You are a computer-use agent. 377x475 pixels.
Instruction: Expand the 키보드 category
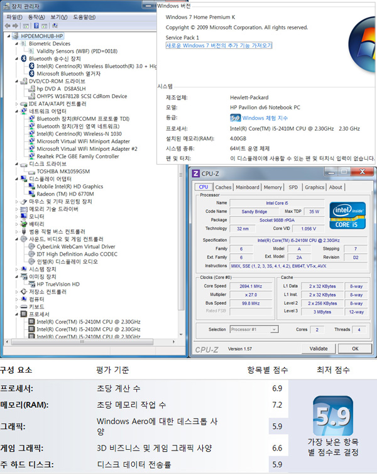coord(17,307)
